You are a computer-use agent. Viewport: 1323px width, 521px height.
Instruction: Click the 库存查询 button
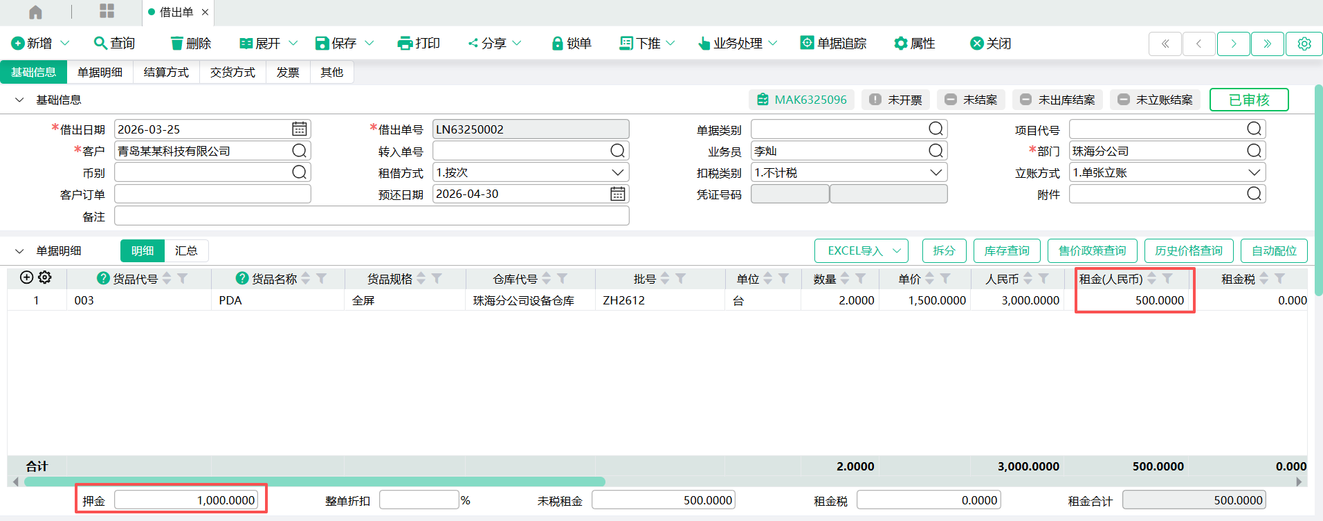coord(1006,250)
